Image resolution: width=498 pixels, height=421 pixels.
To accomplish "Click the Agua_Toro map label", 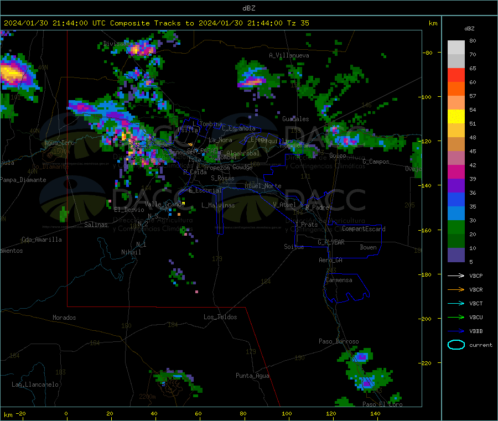I will tap(59, 143).
